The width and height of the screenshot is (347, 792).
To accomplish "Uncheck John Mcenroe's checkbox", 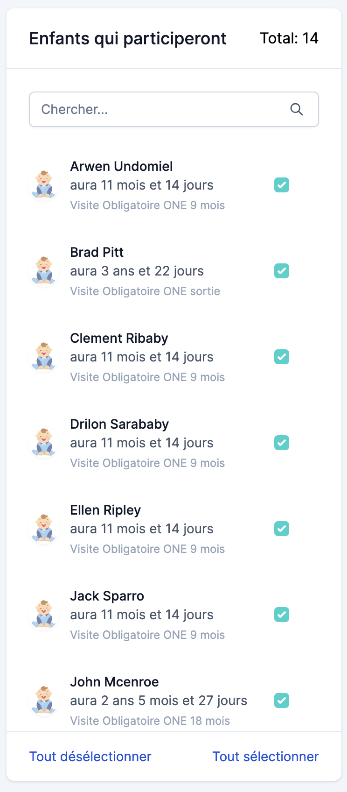I will 282,700.
